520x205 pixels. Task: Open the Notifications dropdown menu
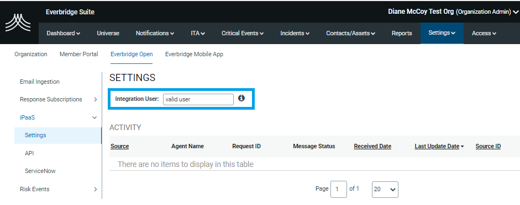(155, 33)
